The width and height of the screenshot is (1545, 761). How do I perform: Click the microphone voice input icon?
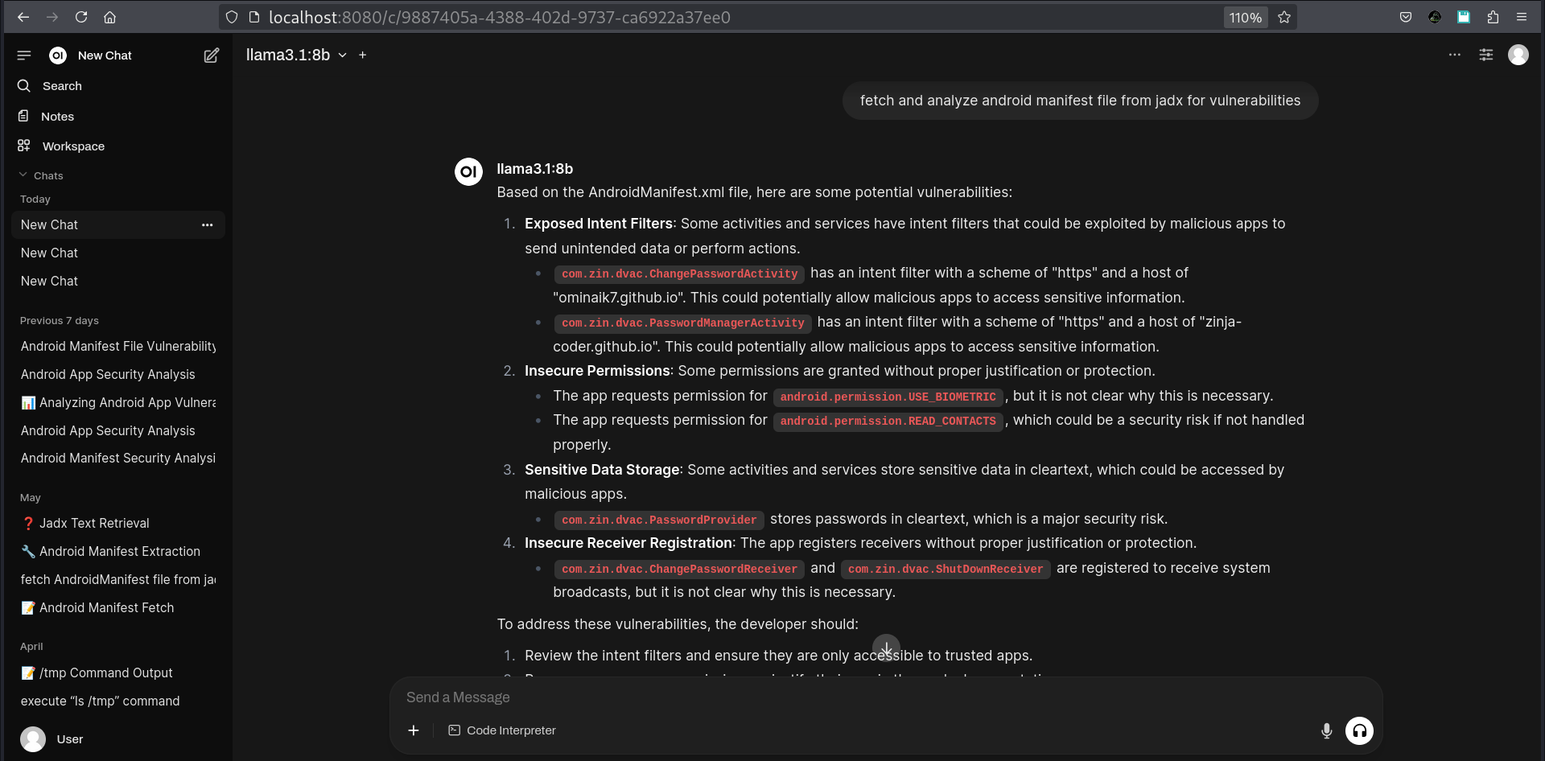pos(1326,730)
